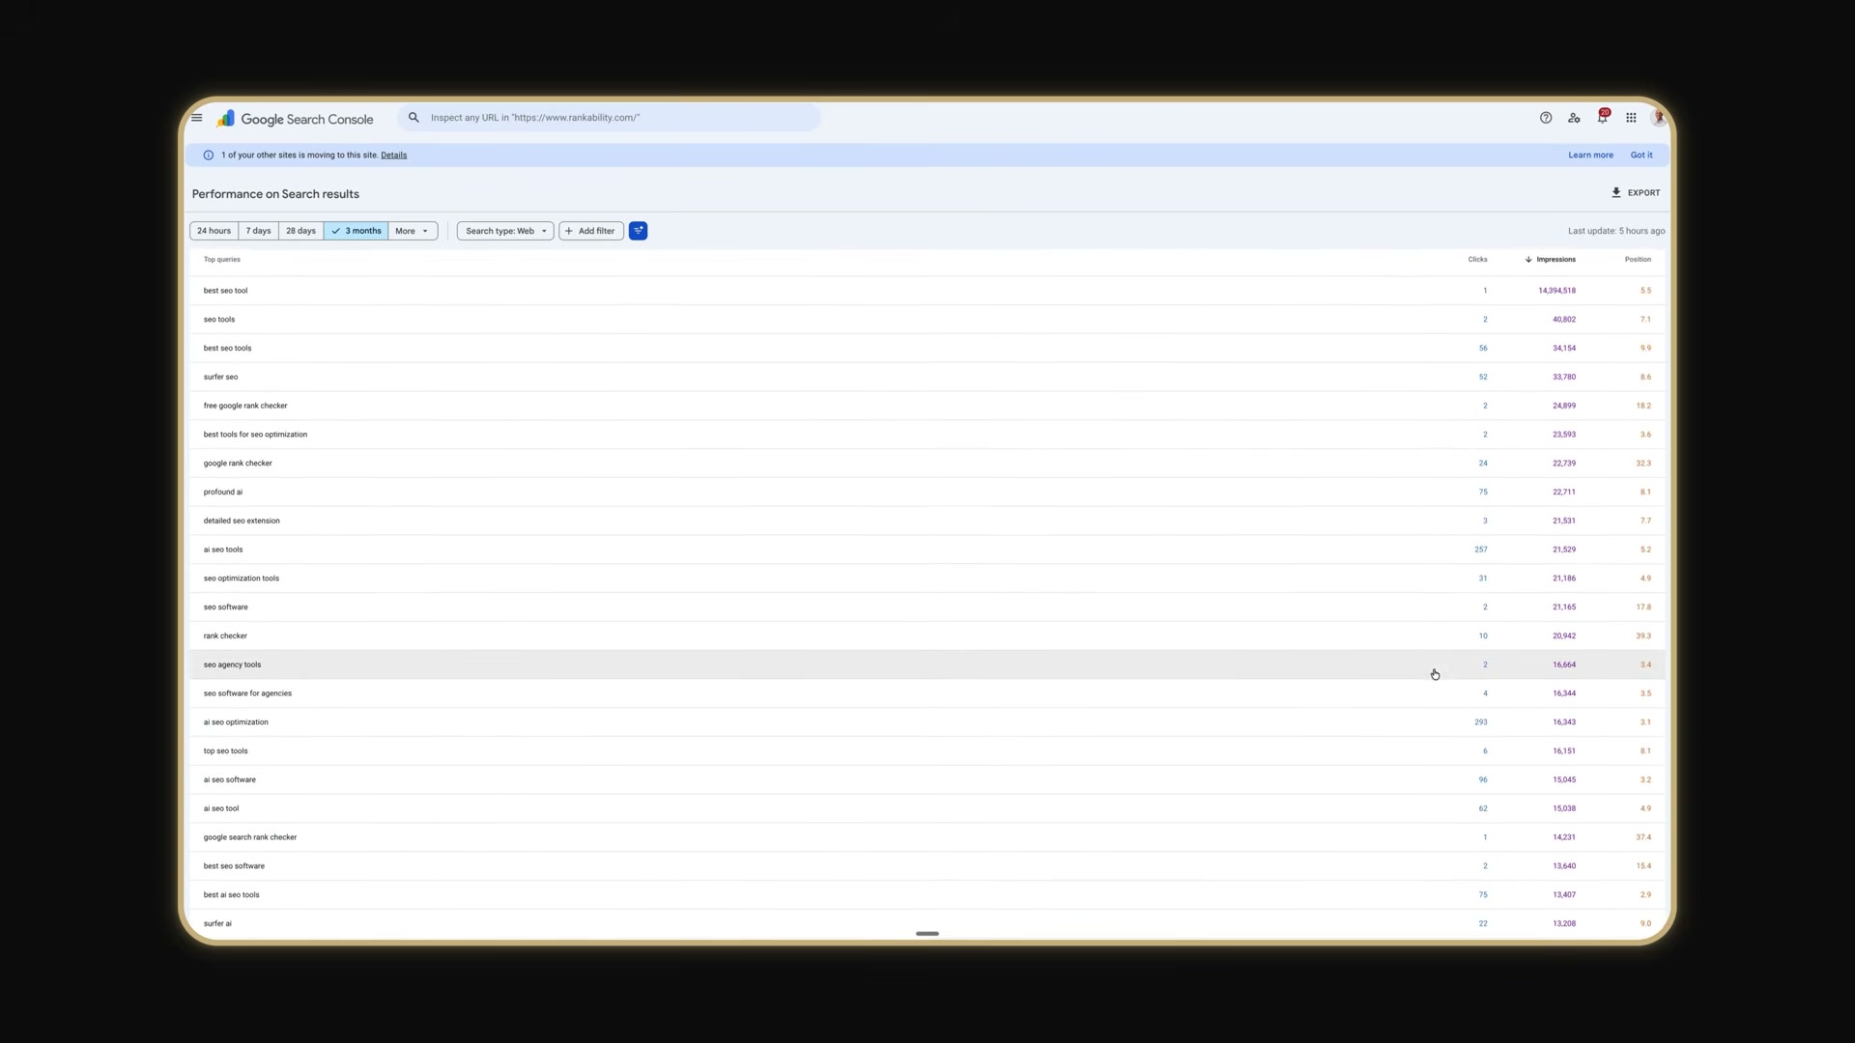Deselect the checked 3 months filter
1855x1043 pixels.
point(356,231)
